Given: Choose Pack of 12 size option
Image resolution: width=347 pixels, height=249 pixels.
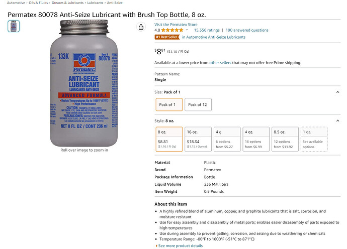Looking at the screenshot, I should point(197,105).
